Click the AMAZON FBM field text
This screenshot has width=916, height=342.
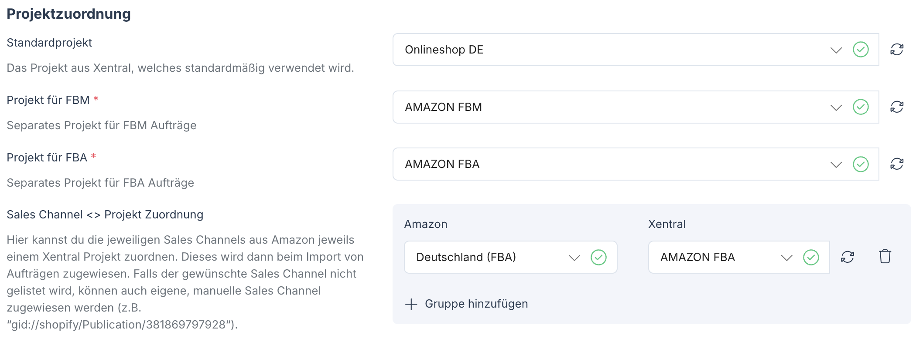[443, 107]
